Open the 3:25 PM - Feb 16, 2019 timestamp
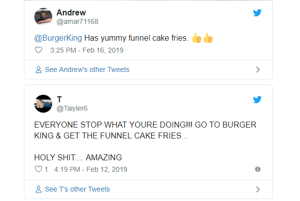Image resolution: width=300 pixels, height=201 pixels. click(87, 50)
